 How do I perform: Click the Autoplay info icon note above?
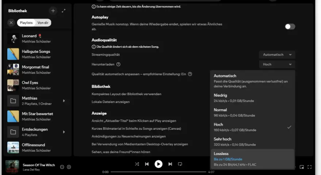tap(93, 7)
